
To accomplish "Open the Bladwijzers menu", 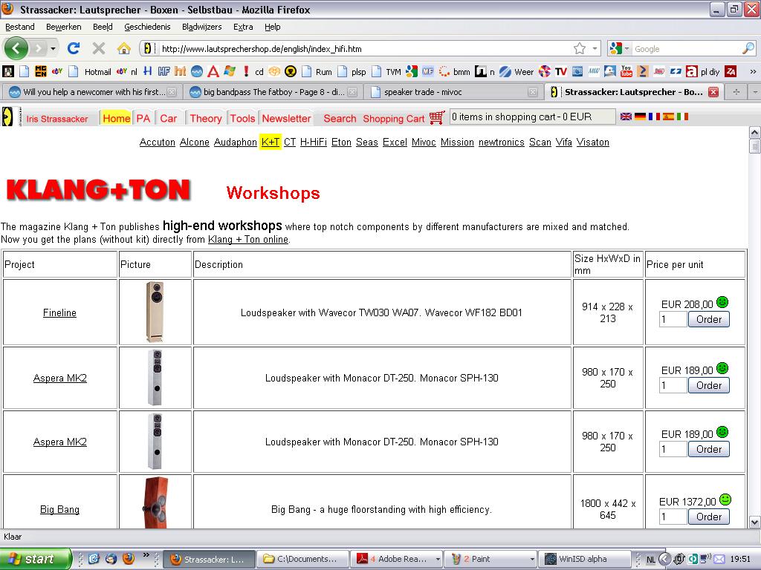I will pos(201,27).
